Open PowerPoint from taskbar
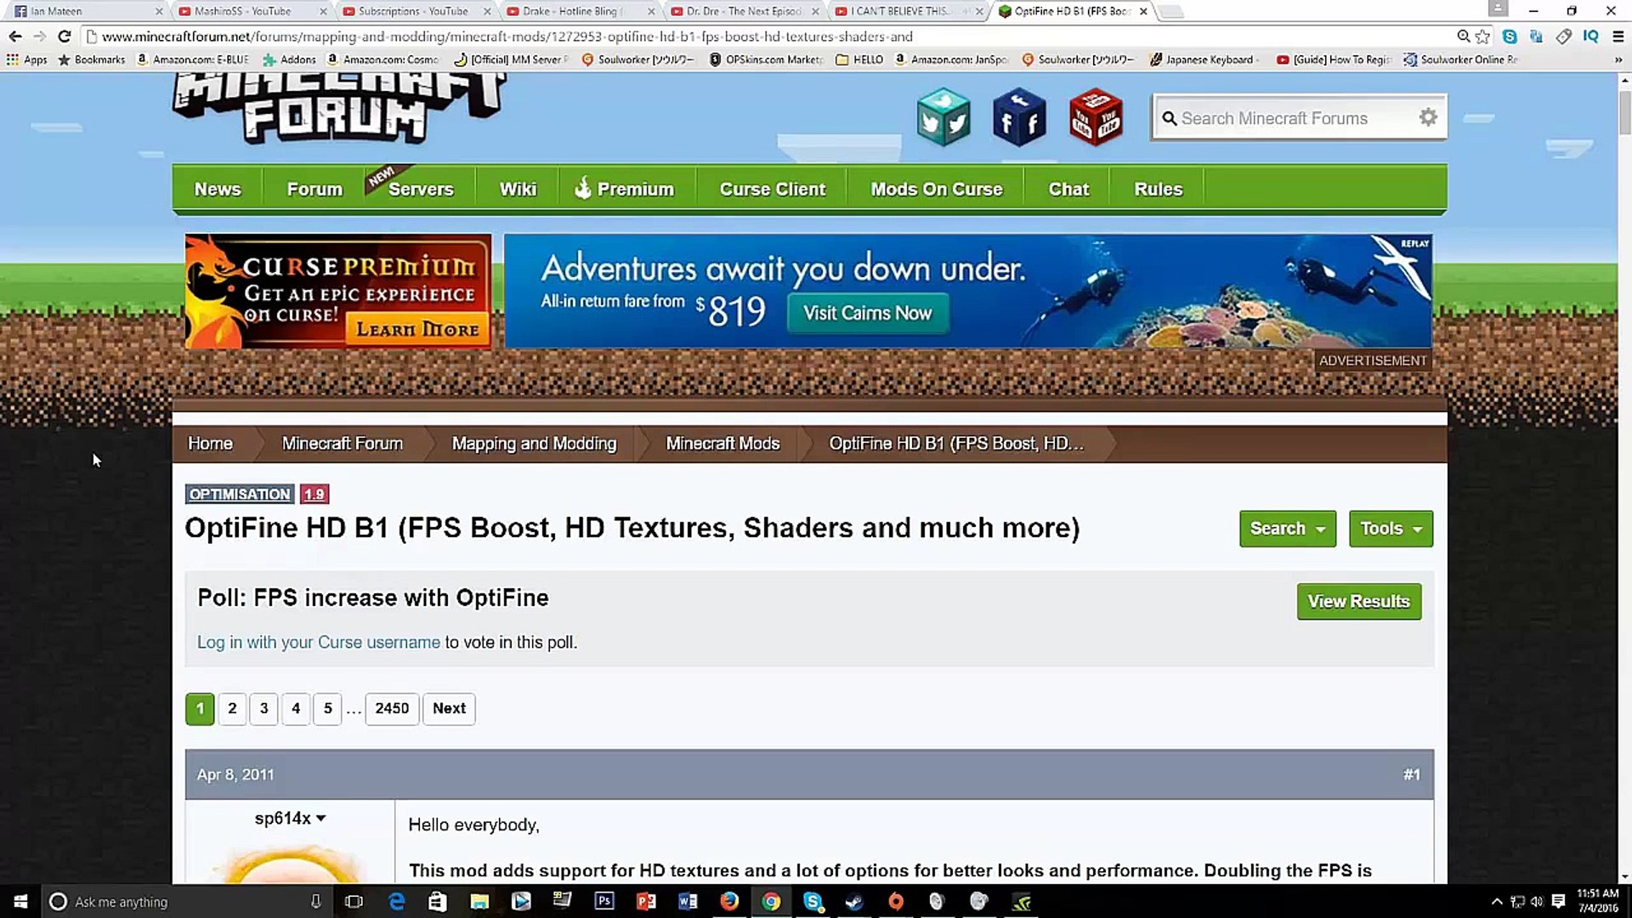This screenshot has width=1632, height=918. click(646, 901)
